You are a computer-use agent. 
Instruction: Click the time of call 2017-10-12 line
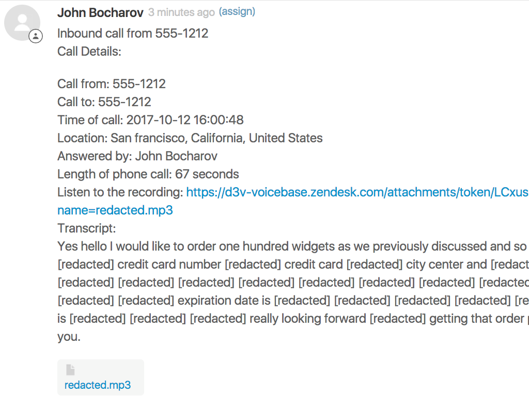[150, 120]
